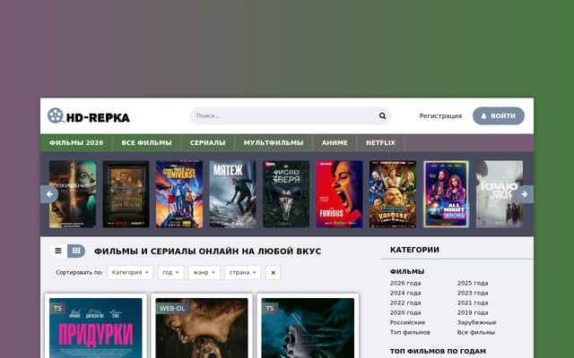Image resolution: width=574 pixels, height=358 pixels.
Task: Click the carousel previous arrow
Action: pos(49,194)
